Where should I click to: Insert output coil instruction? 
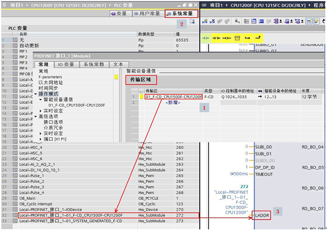(226, 38)
